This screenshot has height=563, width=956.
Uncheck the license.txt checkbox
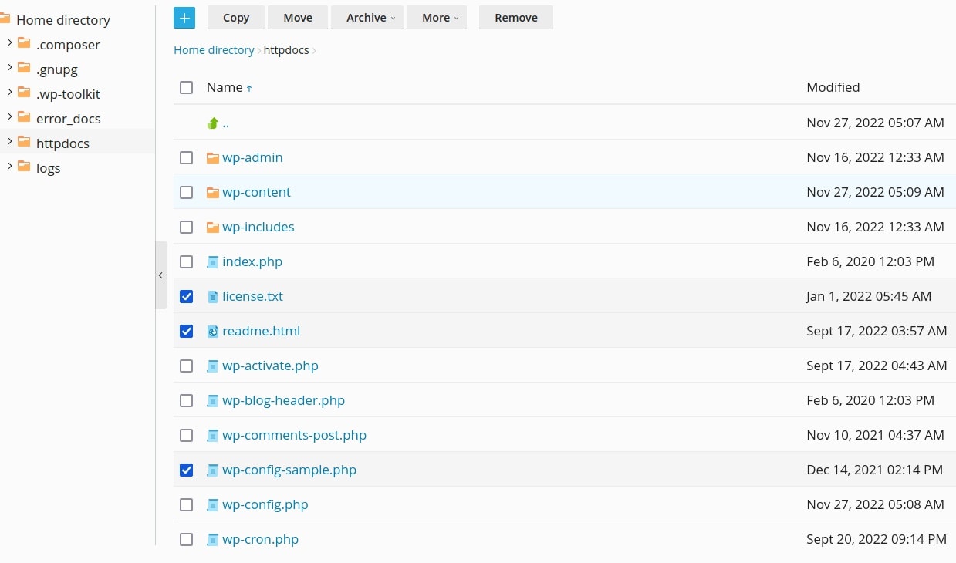[186, 296]
